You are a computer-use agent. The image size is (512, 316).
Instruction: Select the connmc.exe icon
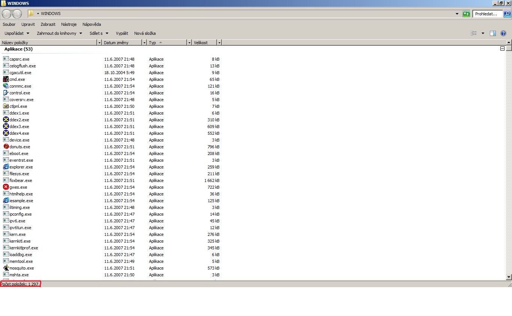pos(6,86)
